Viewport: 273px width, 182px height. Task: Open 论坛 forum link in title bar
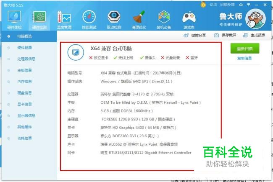[213, 5]
